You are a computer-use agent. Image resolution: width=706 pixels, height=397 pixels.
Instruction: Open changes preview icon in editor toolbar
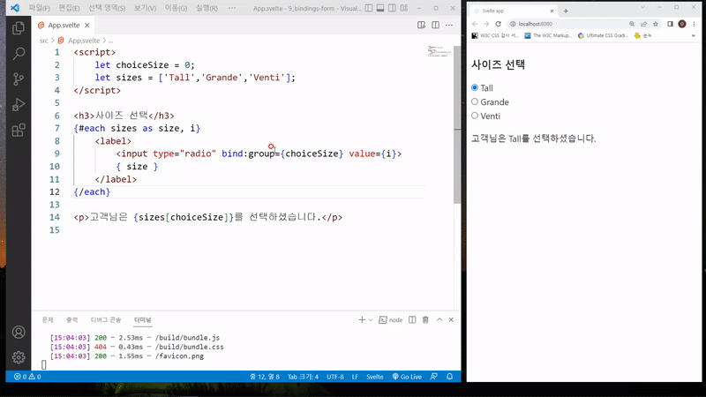point(422,26)
